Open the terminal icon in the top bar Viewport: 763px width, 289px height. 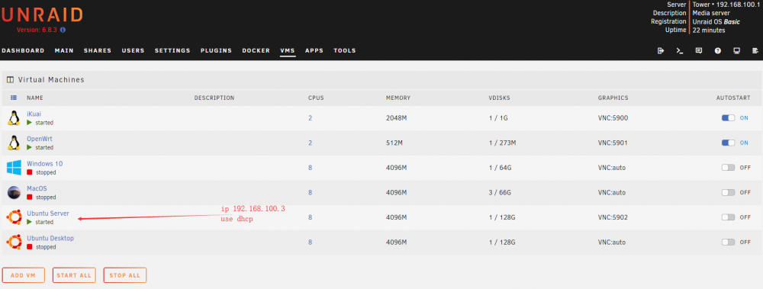[680, 50]
